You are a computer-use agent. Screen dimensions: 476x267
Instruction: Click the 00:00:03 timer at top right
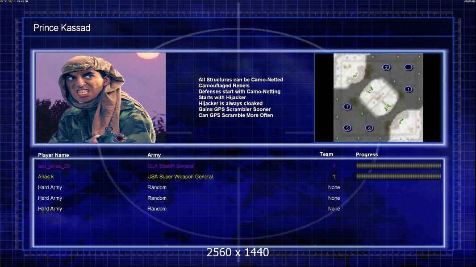click(x=470, y=1)
